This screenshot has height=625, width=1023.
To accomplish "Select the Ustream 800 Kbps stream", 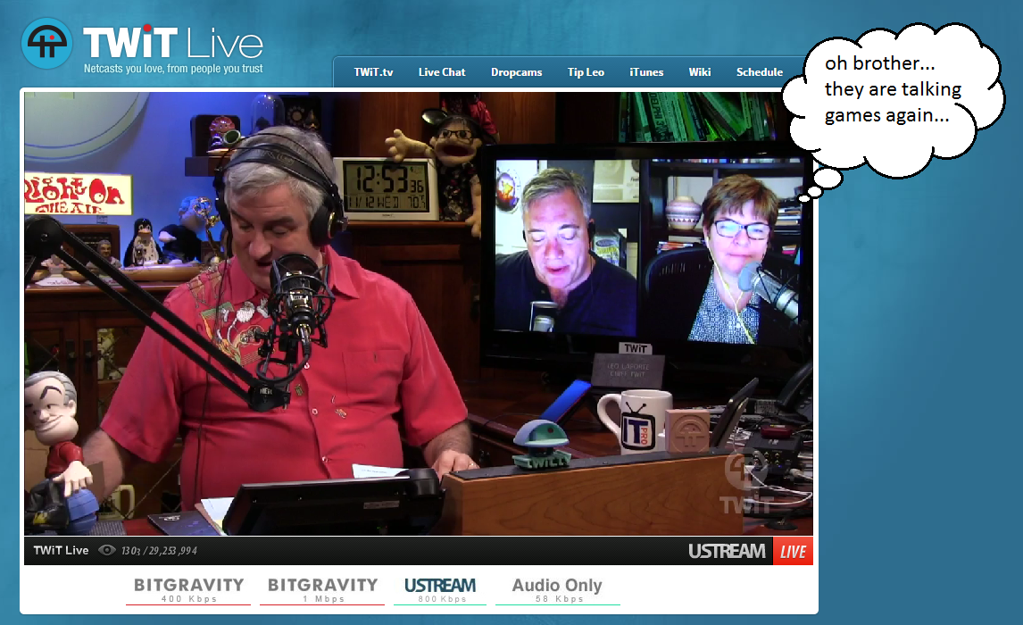I will [440, 589].
